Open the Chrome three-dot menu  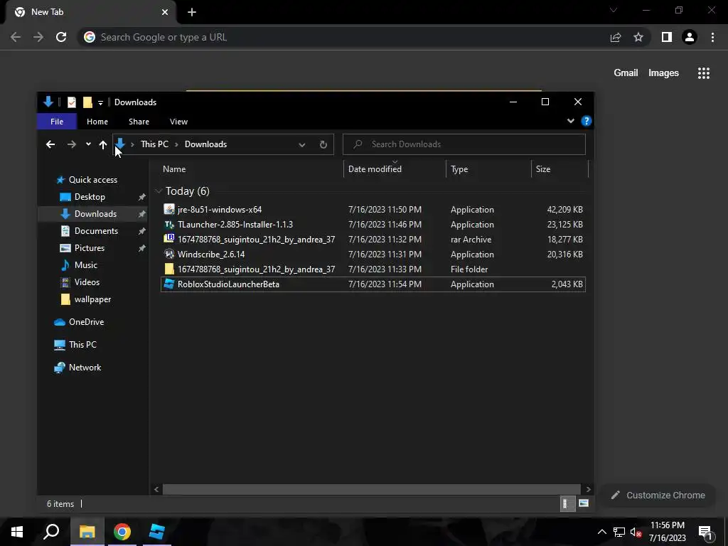pos(712,37)
